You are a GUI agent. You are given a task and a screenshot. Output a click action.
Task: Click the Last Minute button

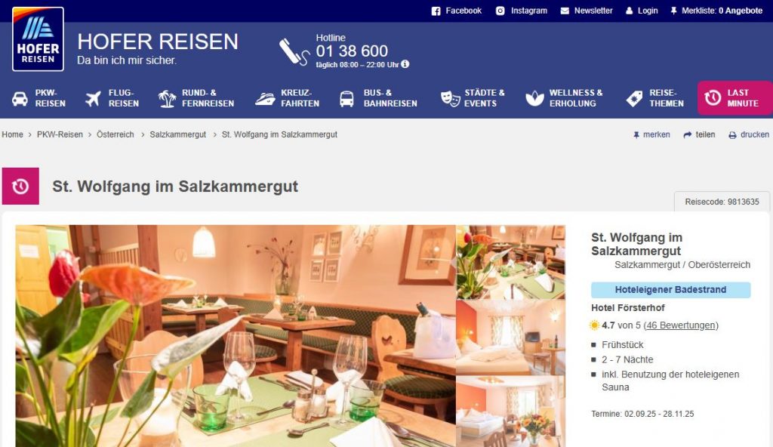click(735, 98)
